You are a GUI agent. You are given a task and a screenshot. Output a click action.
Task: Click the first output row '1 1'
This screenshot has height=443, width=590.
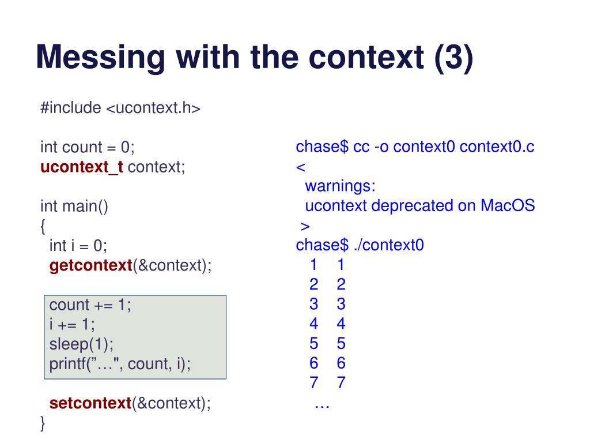click(327, 265)
